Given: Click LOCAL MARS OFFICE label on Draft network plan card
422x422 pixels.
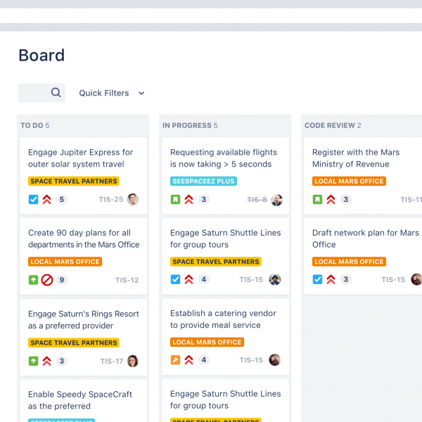Looking at the screenshot, I should coord(350,262).
